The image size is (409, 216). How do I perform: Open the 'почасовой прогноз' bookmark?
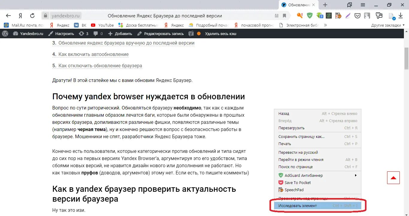pyautogui.click(x=254, y=25)
